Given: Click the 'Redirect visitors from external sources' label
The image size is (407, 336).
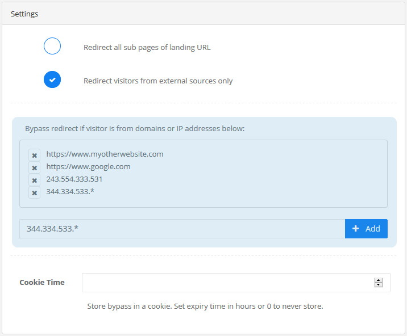Looking at the screenshot, I should pyautogui.click(x=158, y=81).
